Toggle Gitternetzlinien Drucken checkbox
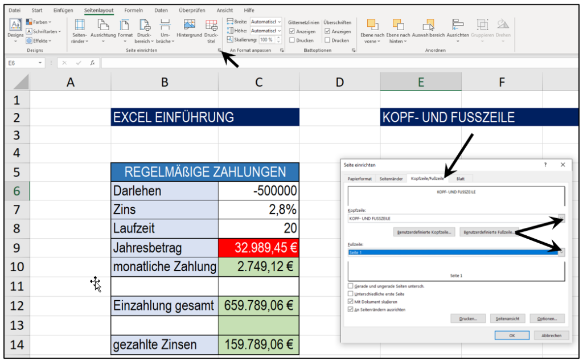Screen dimensions: 583x360 click(x=292, y=40)
